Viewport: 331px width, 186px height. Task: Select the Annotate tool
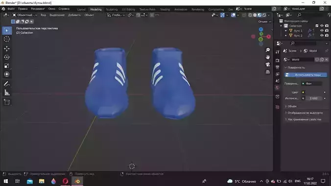7,84
